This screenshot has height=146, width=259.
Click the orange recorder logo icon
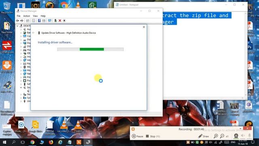(133, 129)
